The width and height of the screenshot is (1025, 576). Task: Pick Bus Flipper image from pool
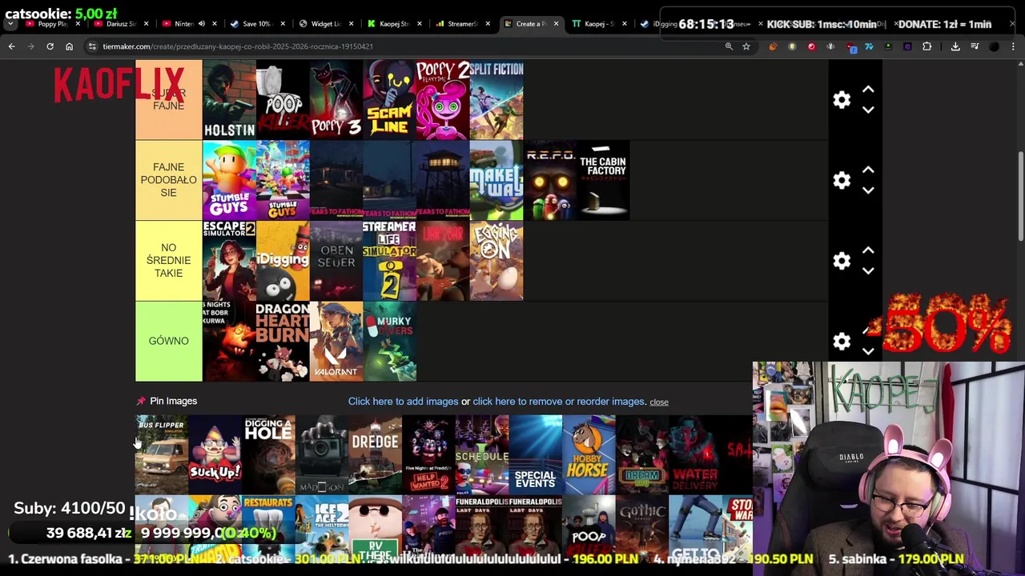[162, 454]
